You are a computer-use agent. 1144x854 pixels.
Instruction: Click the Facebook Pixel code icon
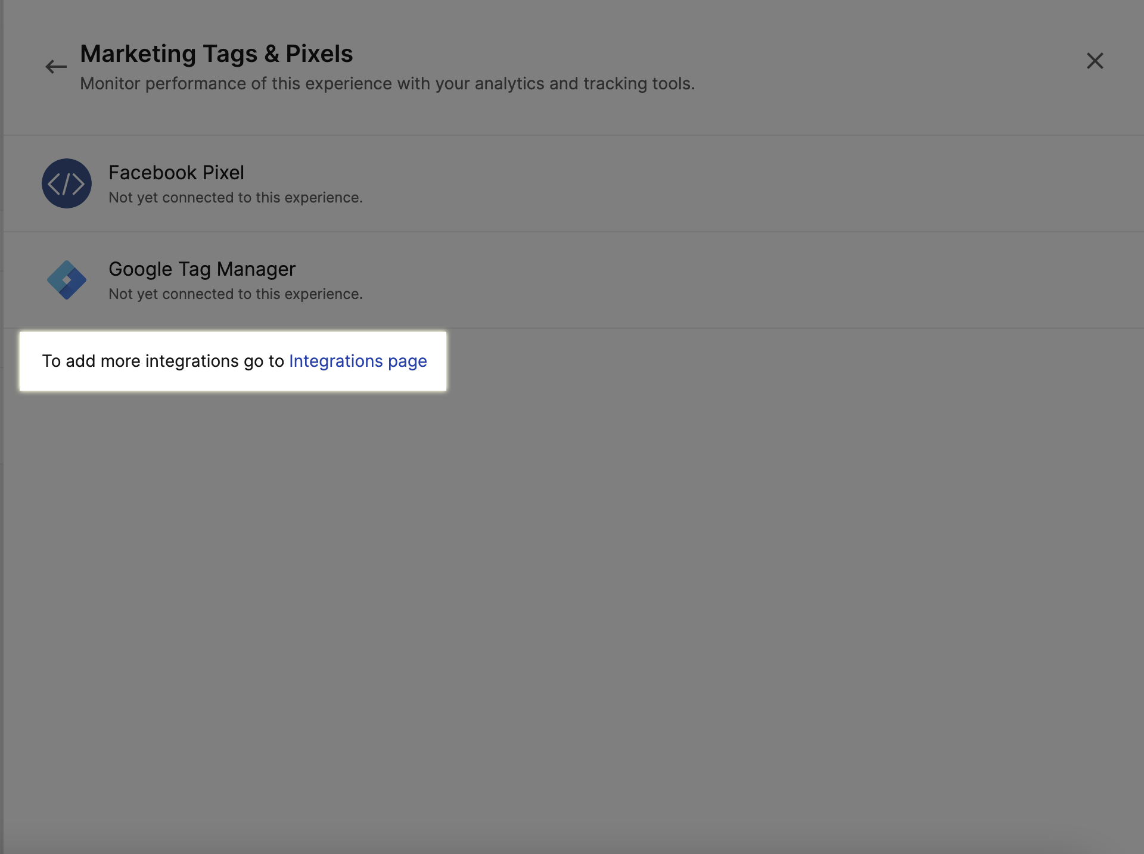pos(67,183)
